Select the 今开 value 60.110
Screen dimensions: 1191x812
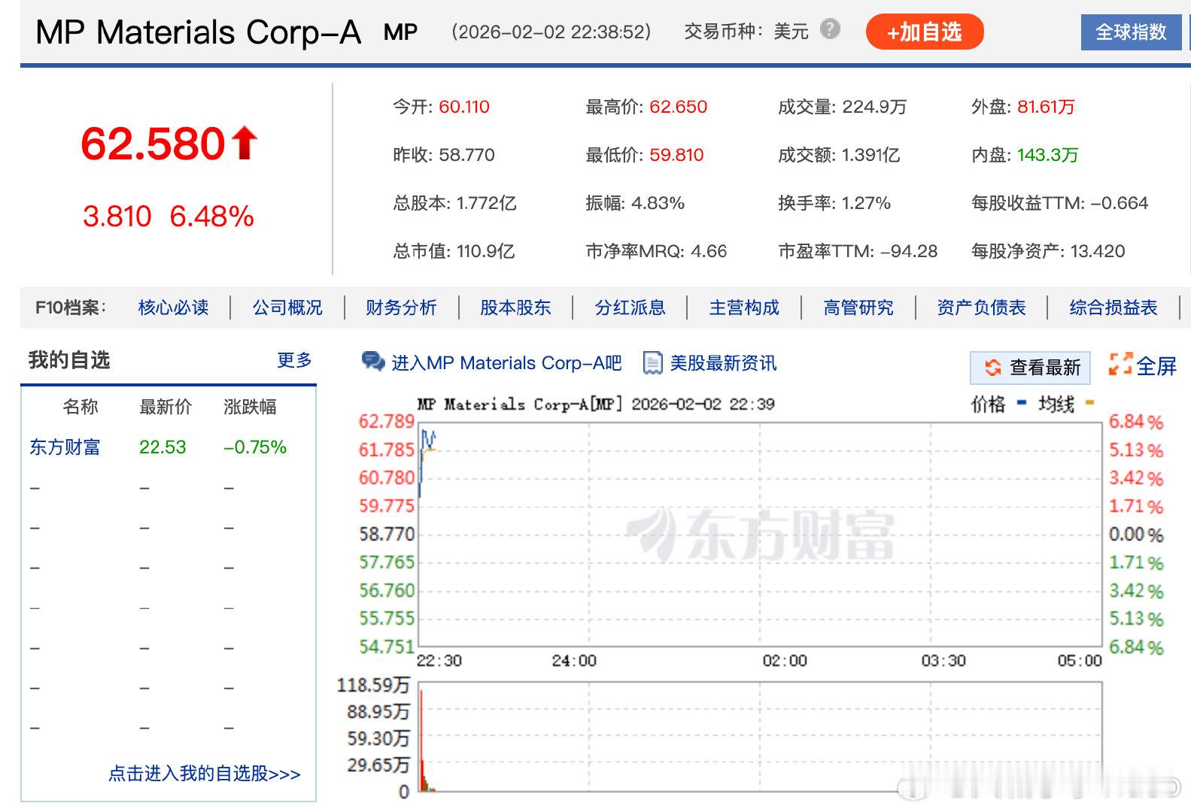[464, 107]
